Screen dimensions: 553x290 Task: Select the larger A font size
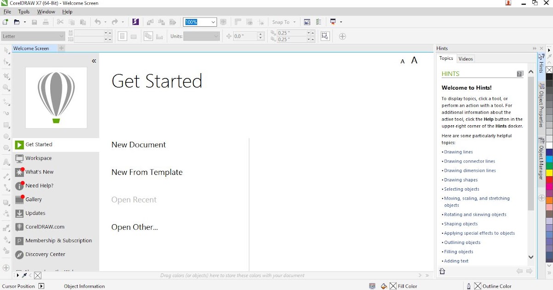414,60
